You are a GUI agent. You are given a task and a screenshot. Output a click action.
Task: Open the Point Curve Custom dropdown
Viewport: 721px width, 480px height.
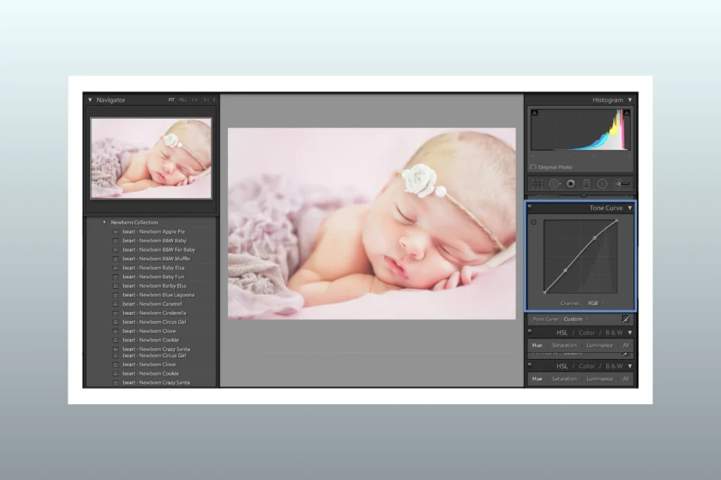click(x=572, y=319)
